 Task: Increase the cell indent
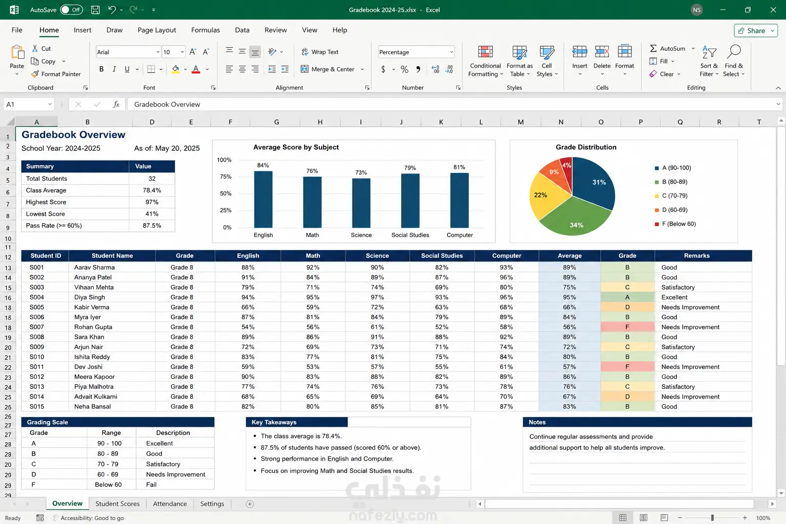(x=285, y=69)
